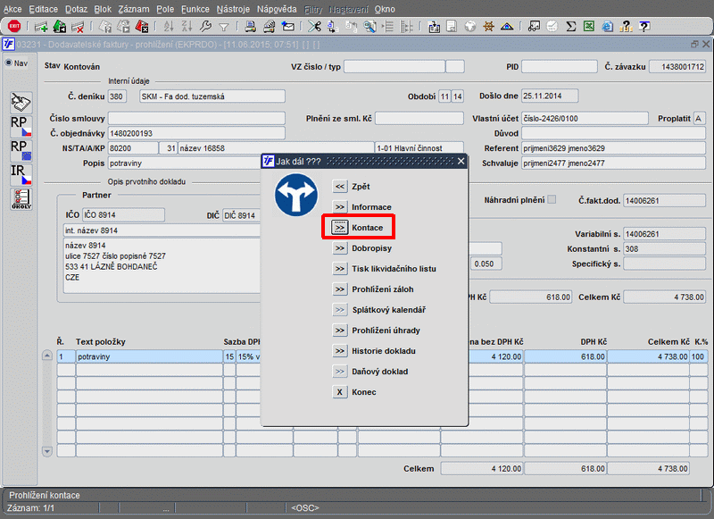Click the Vlastní účet field
The image size is (714, 519).
pos(585,119)
